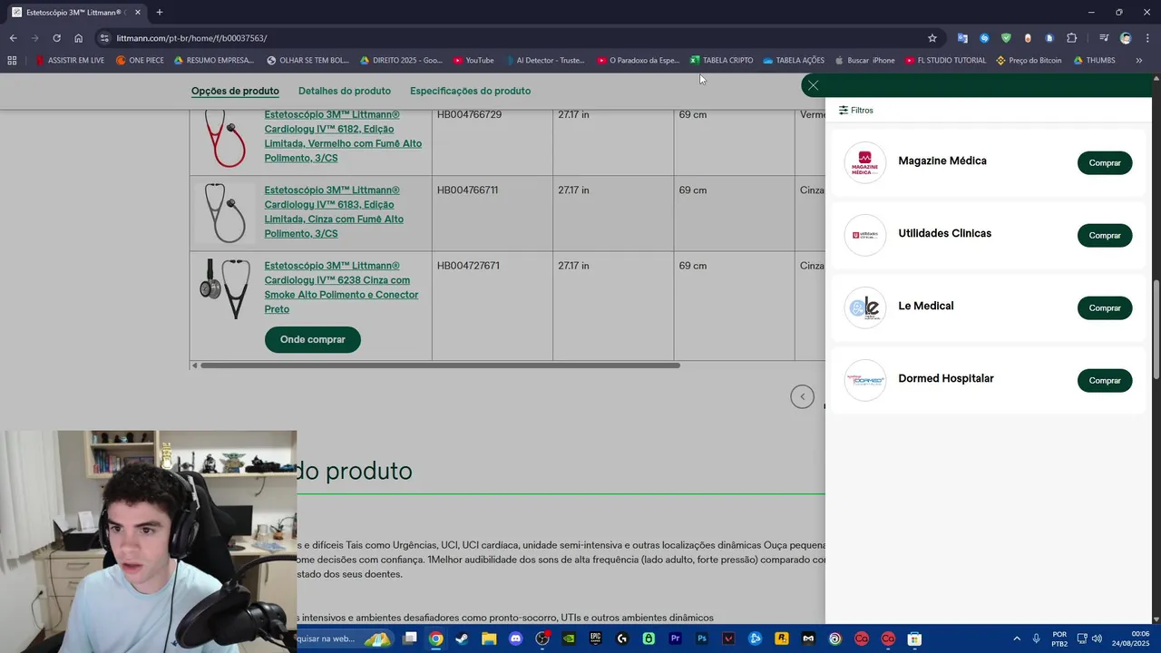Click the page vertical scrollbar thumb
1161x653 pixels.
pos(1156,331)
